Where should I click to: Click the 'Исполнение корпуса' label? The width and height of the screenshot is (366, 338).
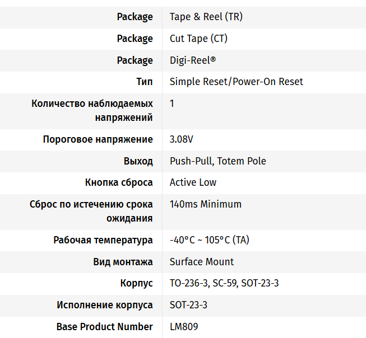tap(105, 305)
